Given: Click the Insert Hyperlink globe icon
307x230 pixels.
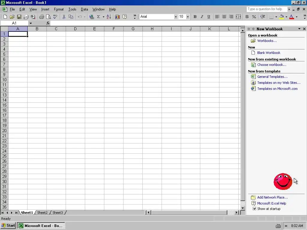Looking at the screenshot, I should tap(91, 17).
